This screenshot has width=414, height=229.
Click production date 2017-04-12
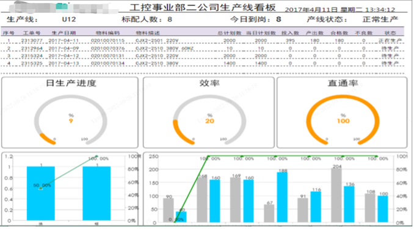tap(64, 56)
